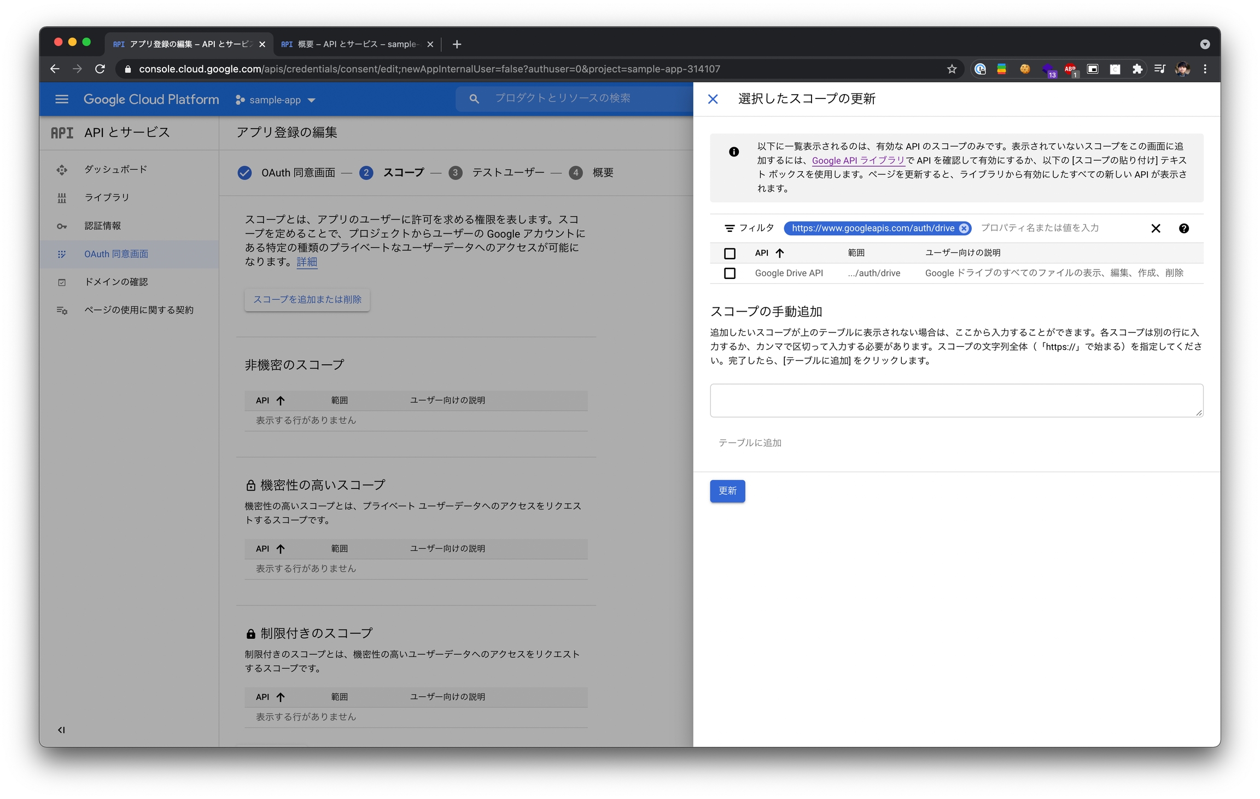
Task: Switch to the 概要 browser tab
Action: (x=350, y=44)
